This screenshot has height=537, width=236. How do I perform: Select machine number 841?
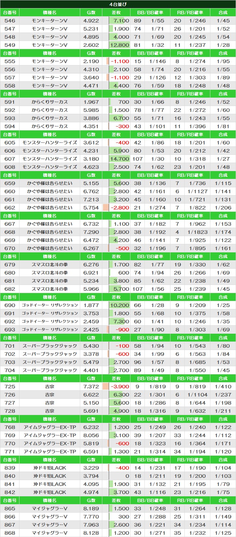(10, 484)
